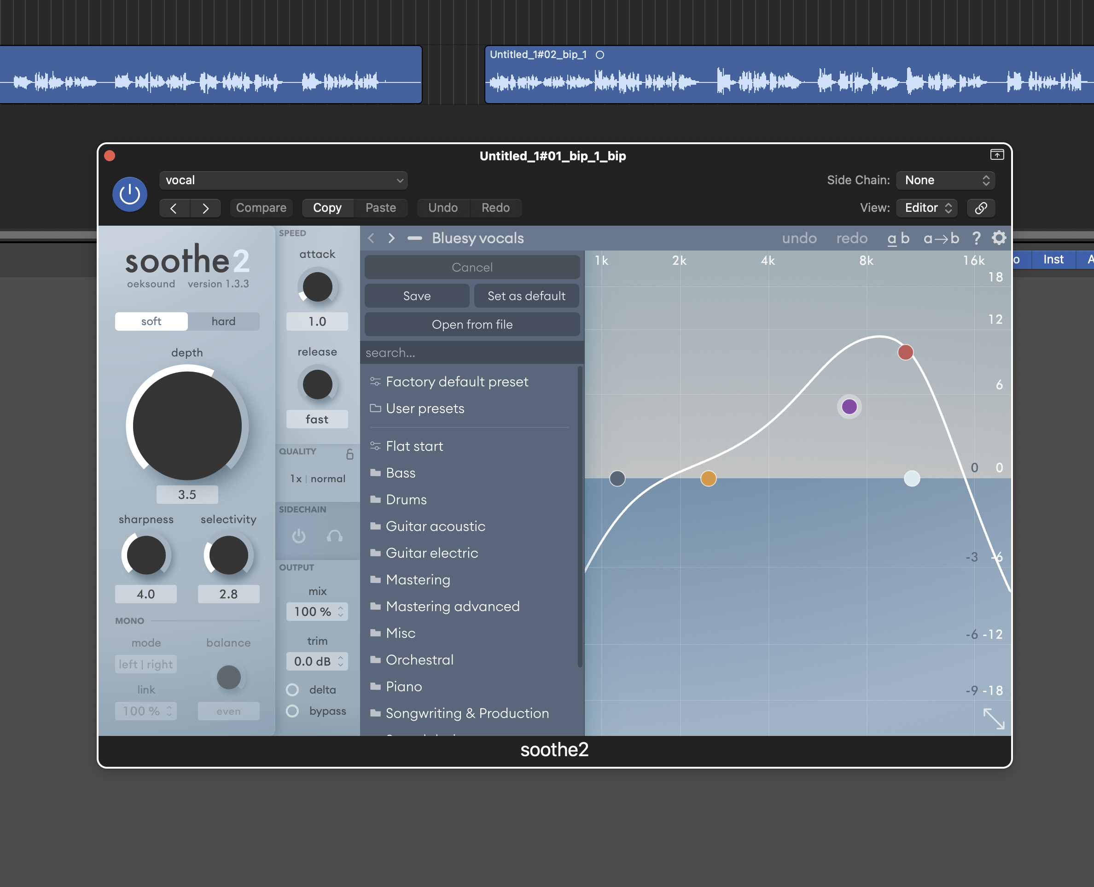Click the Set as default button
Screen dimensions: 1094x887
click(x=526, y=296)
